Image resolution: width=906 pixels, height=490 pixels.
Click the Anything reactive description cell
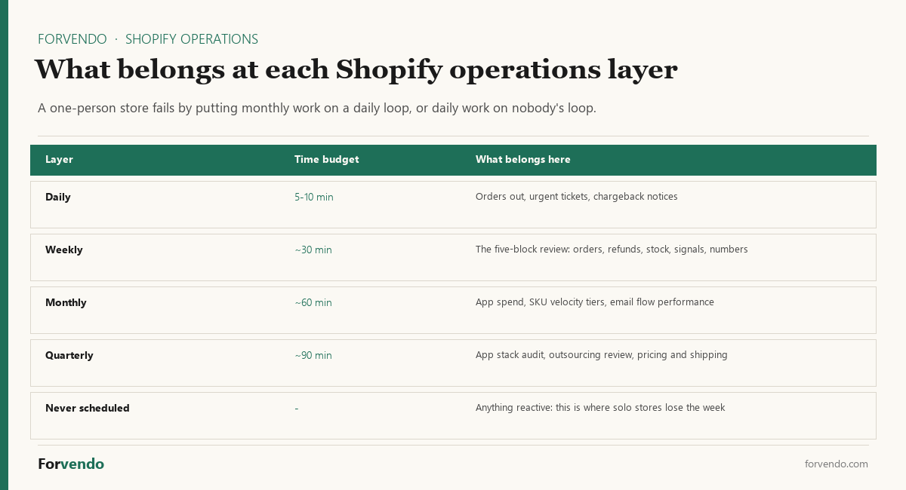tap(600, 408)
